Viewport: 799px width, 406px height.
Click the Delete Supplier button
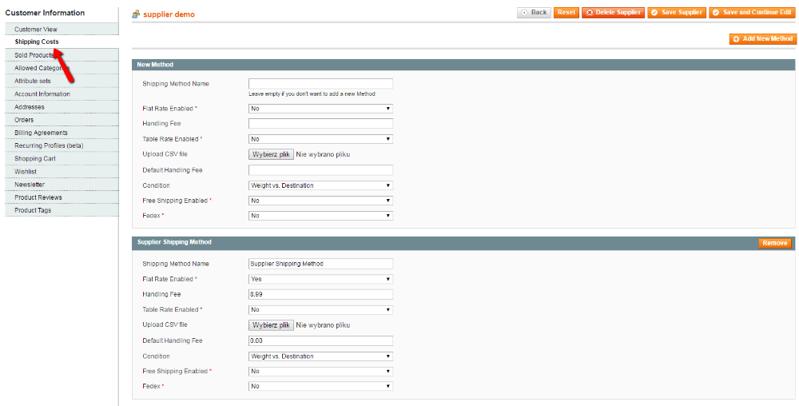[612, 13]
